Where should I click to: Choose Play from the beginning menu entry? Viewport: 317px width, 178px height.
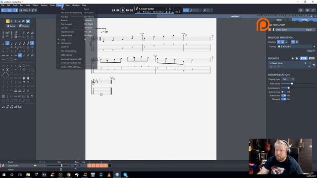click(x=77, y=13)
